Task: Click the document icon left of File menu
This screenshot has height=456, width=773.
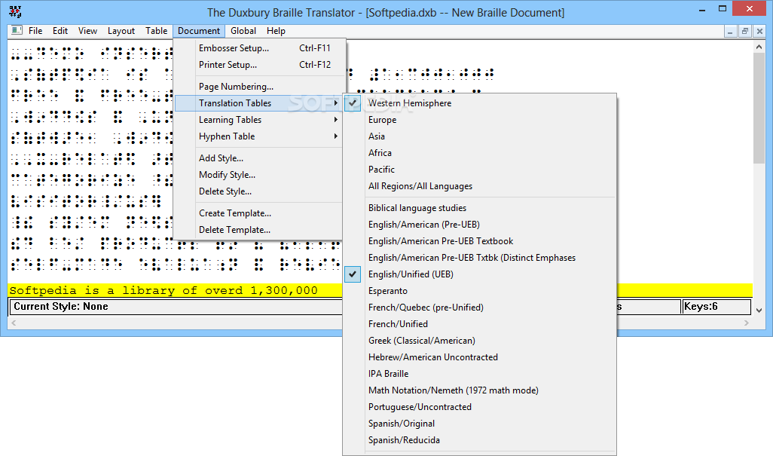Action: coord(17,31)
